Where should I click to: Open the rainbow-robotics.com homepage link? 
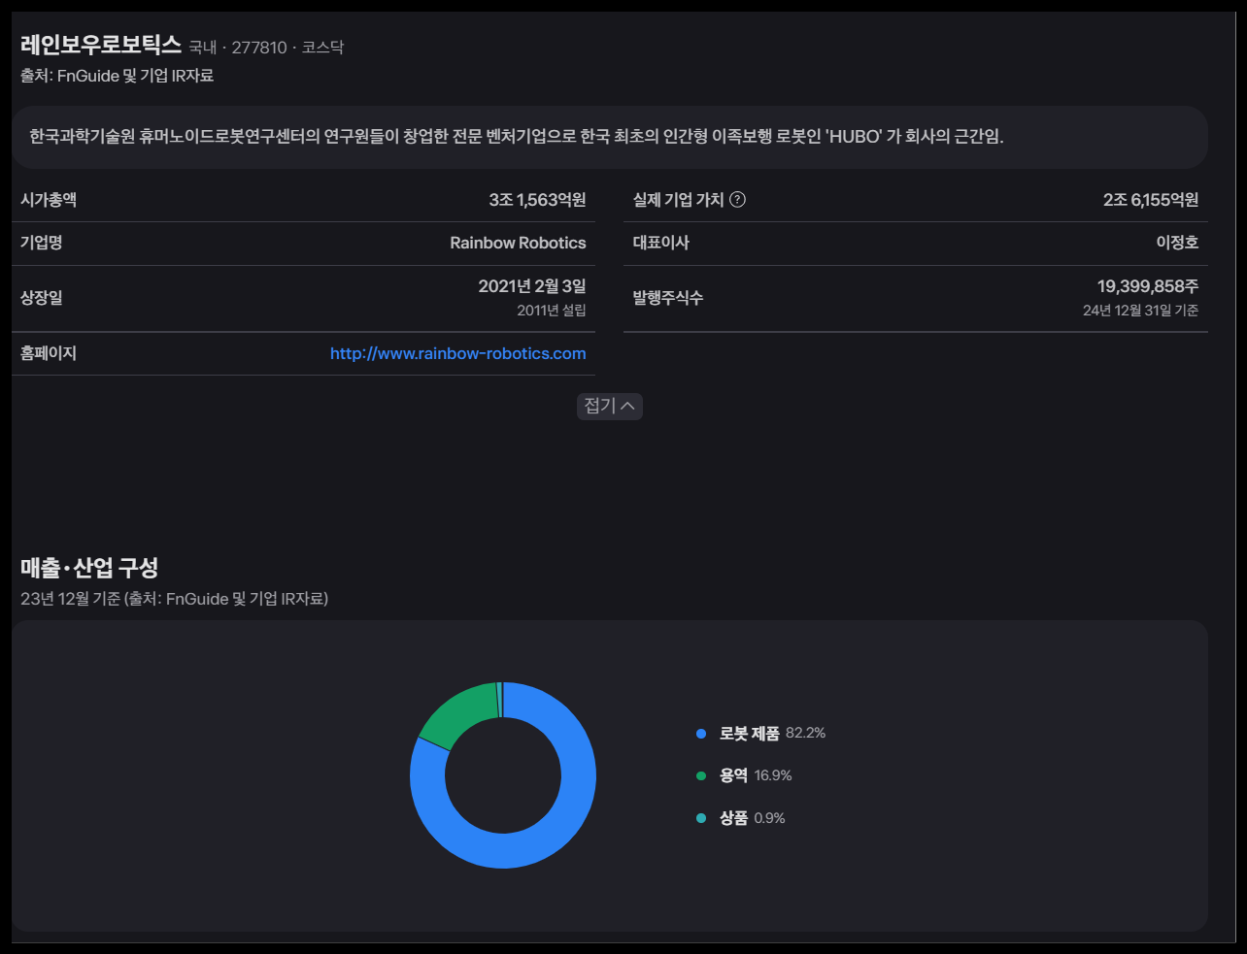coord(457,353)
